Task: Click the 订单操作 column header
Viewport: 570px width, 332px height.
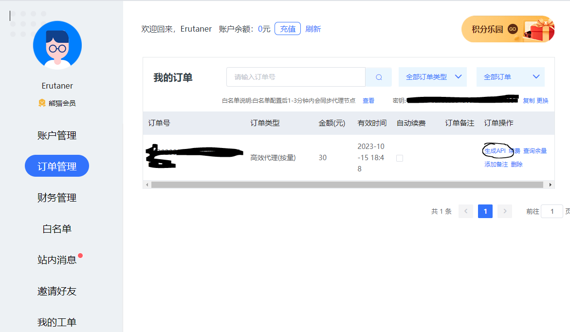Action: [499, 123]
